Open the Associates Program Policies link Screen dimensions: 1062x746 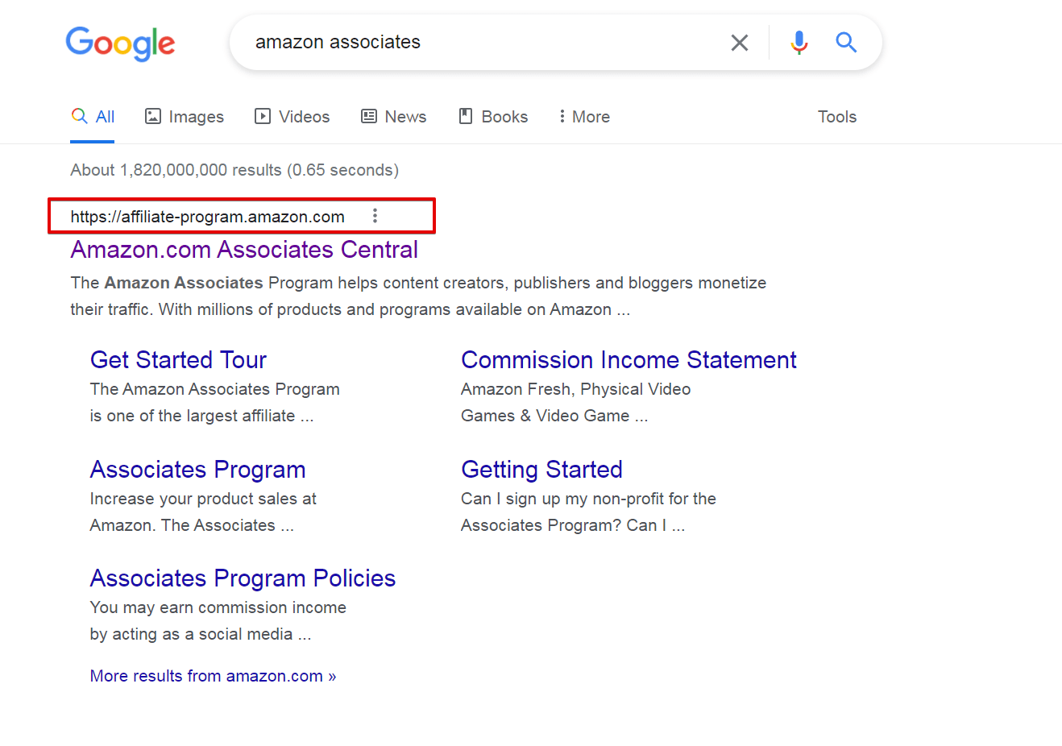[x=243, y=578]
